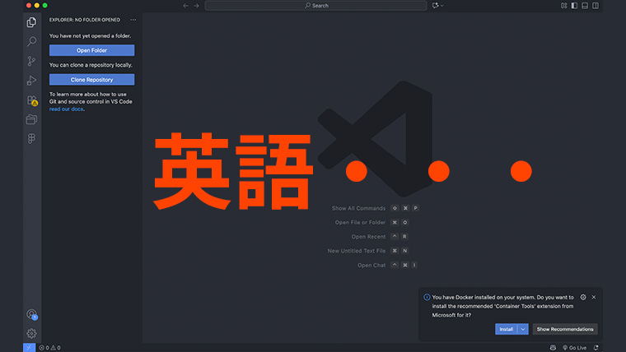The image size is (626, 352).
Task: Open the Source Control view
Action: (x=31, y=61)
